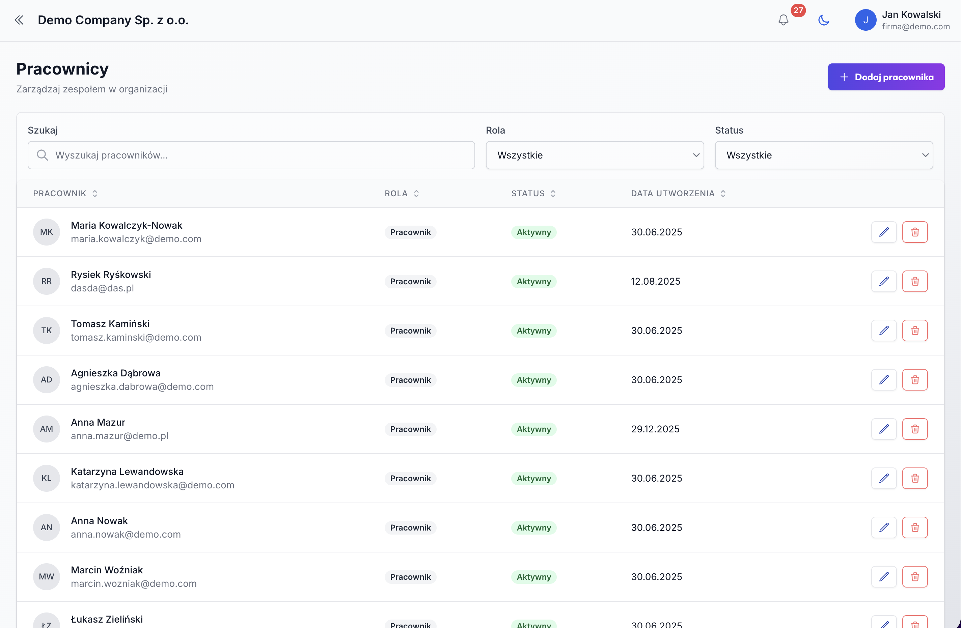The image size is (961, 628).
Task: Edit Tomasz Kamiński's record
Action: coord(883,331)
